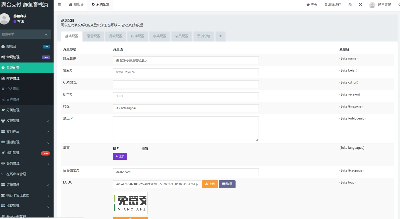Image resolution: width=400 pixels, height=219 pixels.
Task: Focus the 版本号 input field
Action: [186, 96]
